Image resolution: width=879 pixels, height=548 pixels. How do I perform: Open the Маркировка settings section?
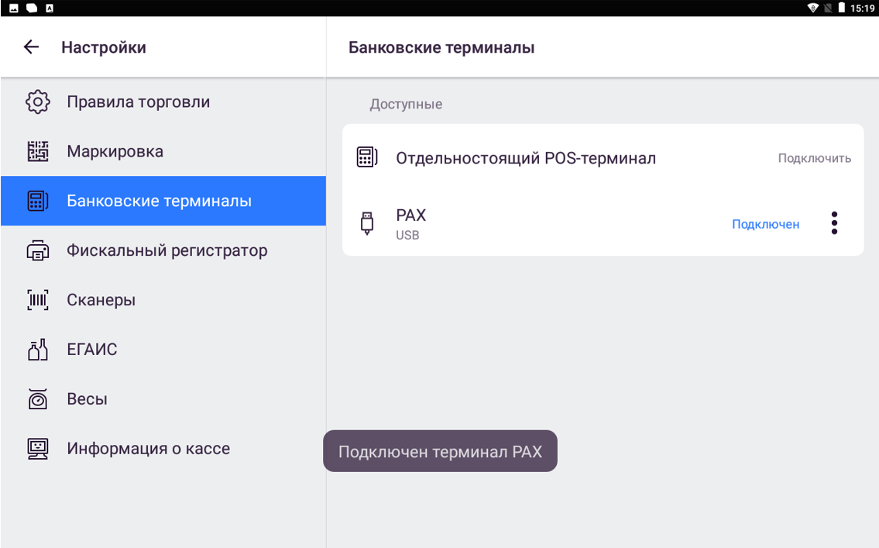point(115,151)
